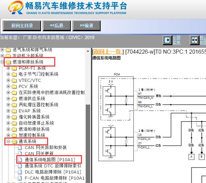Screen dimensions: 206x183
Task: Expand the EVAP 系统 node
Action: (8, 111)
